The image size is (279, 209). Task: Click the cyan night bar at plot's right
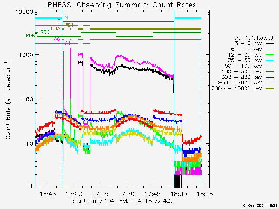tap(188, 18)
